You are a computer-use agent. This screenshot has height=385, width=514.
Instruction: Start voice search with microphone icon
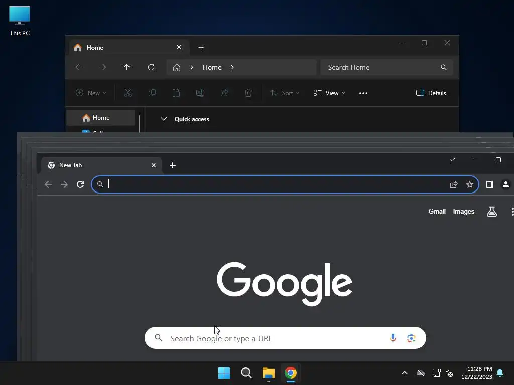point(393,338)
